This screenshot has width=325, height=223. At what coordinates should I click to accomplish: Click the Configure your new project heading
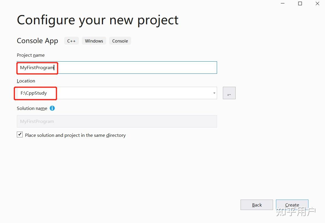[98, 20]
